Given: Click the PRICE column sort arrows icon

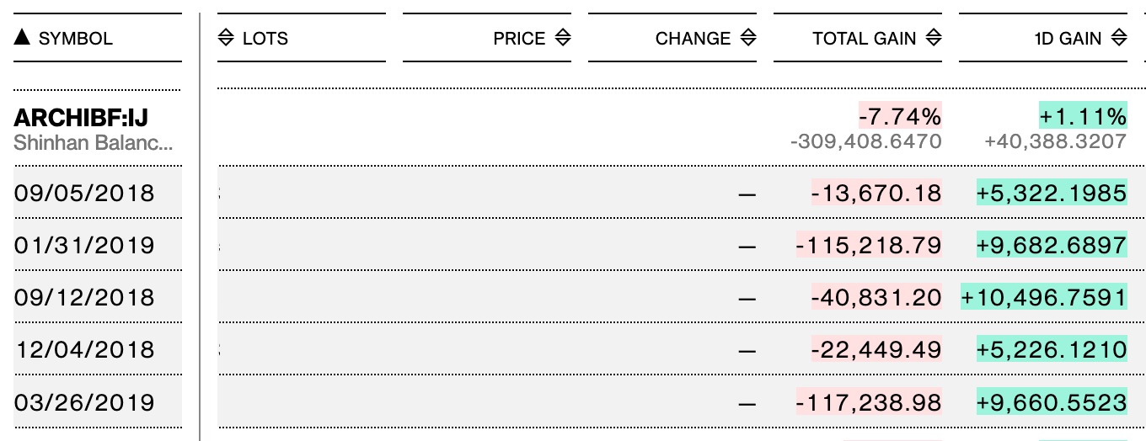Looking at the screenshot, I should (563, 38).
